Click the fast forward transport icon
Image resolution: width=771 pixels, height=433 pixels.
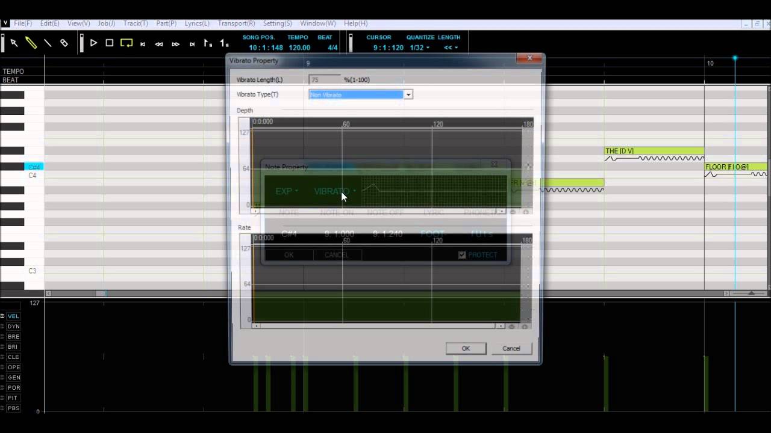[x=175, y=44]
